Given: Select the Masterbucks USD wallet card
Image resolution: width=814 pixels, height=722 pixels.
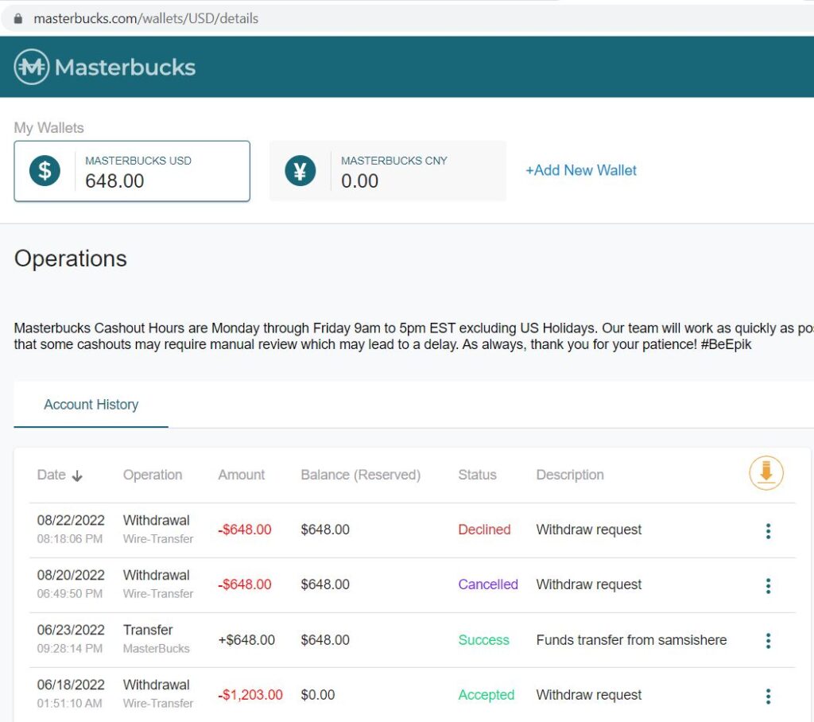Looking at the screenshot, I should coord(132,171).
